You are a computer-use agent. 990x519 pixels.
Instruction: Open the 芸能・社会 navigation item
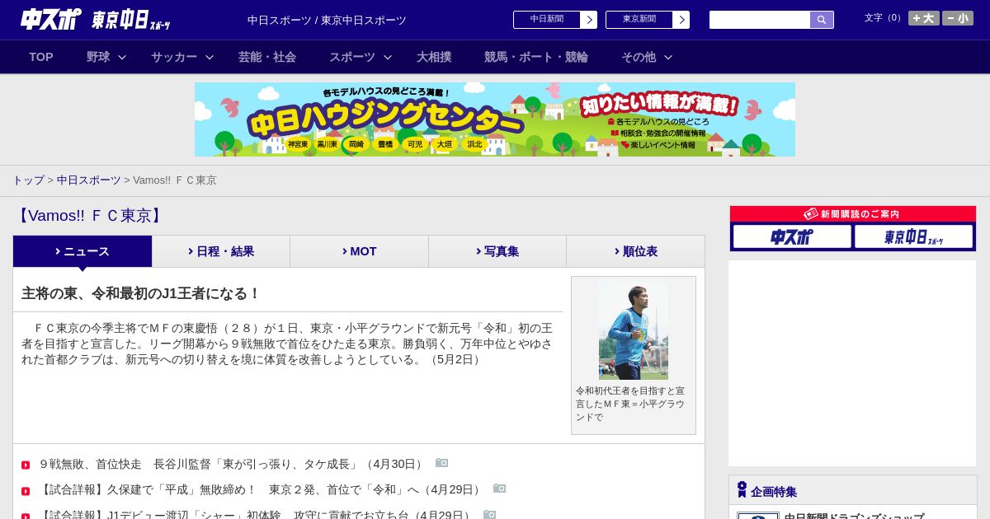pyautogui.click(x=267, y=57)
